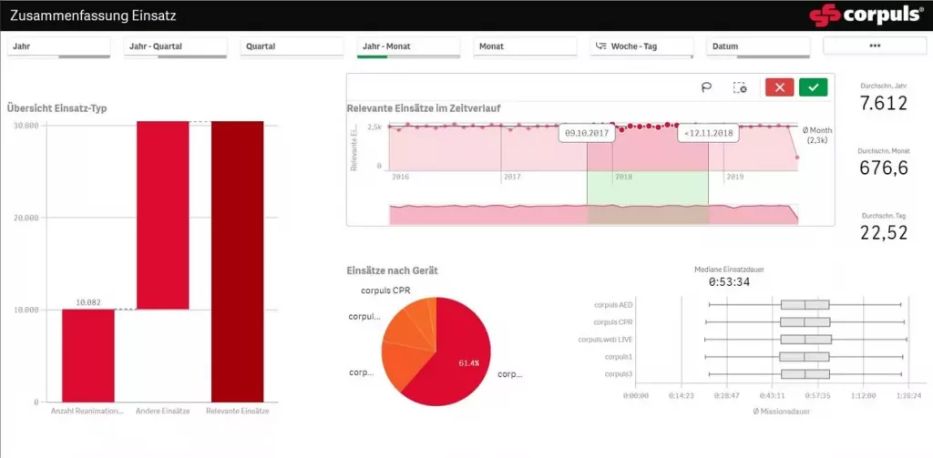This screenshot has width=933, height=458.
Task: Open the Monat filter pane
Action: tap(525, 47)
